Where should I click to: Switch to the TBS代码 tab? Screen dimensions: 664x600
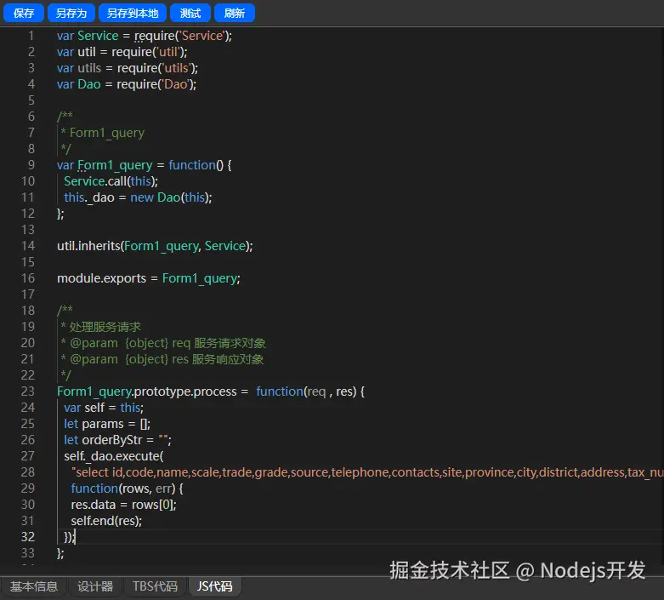click(155, 586)
